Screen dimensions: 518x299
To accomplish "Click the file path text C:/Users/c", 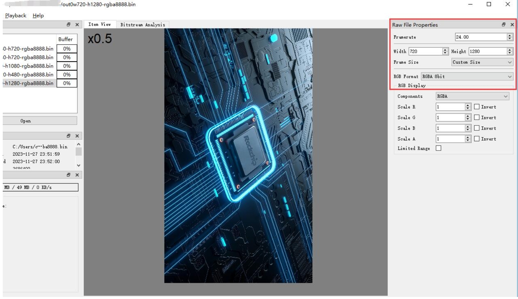I will click(40, 146).
